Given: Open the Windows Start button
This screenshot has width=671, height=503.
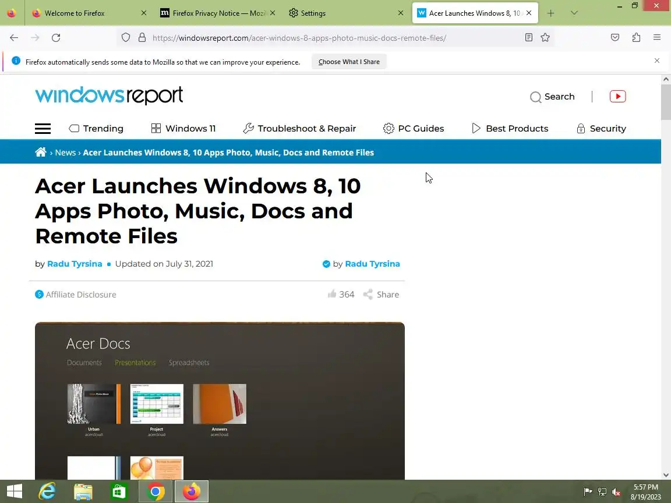Looking at the screenshot, I should coord(15,491).
